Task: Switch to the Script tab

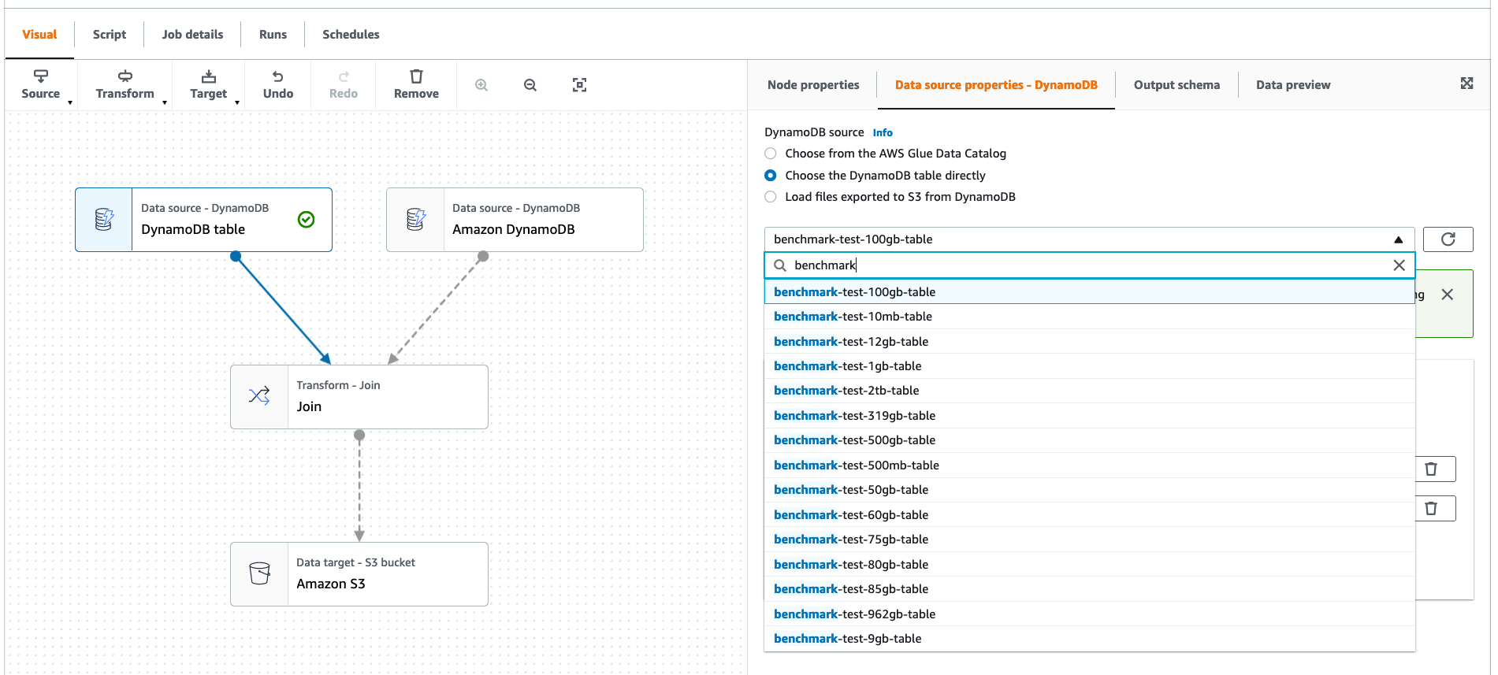Action: (110, 35)
